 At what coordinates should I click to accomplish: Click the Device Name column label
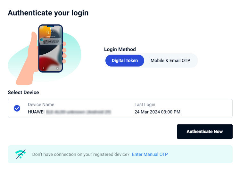[x=41, y=104]
